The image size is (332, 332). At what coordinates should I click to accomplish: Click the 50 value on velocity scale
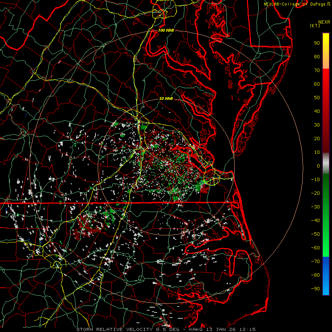click(x=317, y=98)
